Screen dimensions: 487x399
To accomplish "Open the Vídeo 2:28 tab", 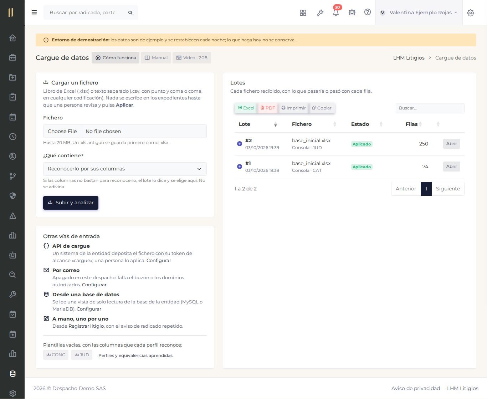I will 192,58.
